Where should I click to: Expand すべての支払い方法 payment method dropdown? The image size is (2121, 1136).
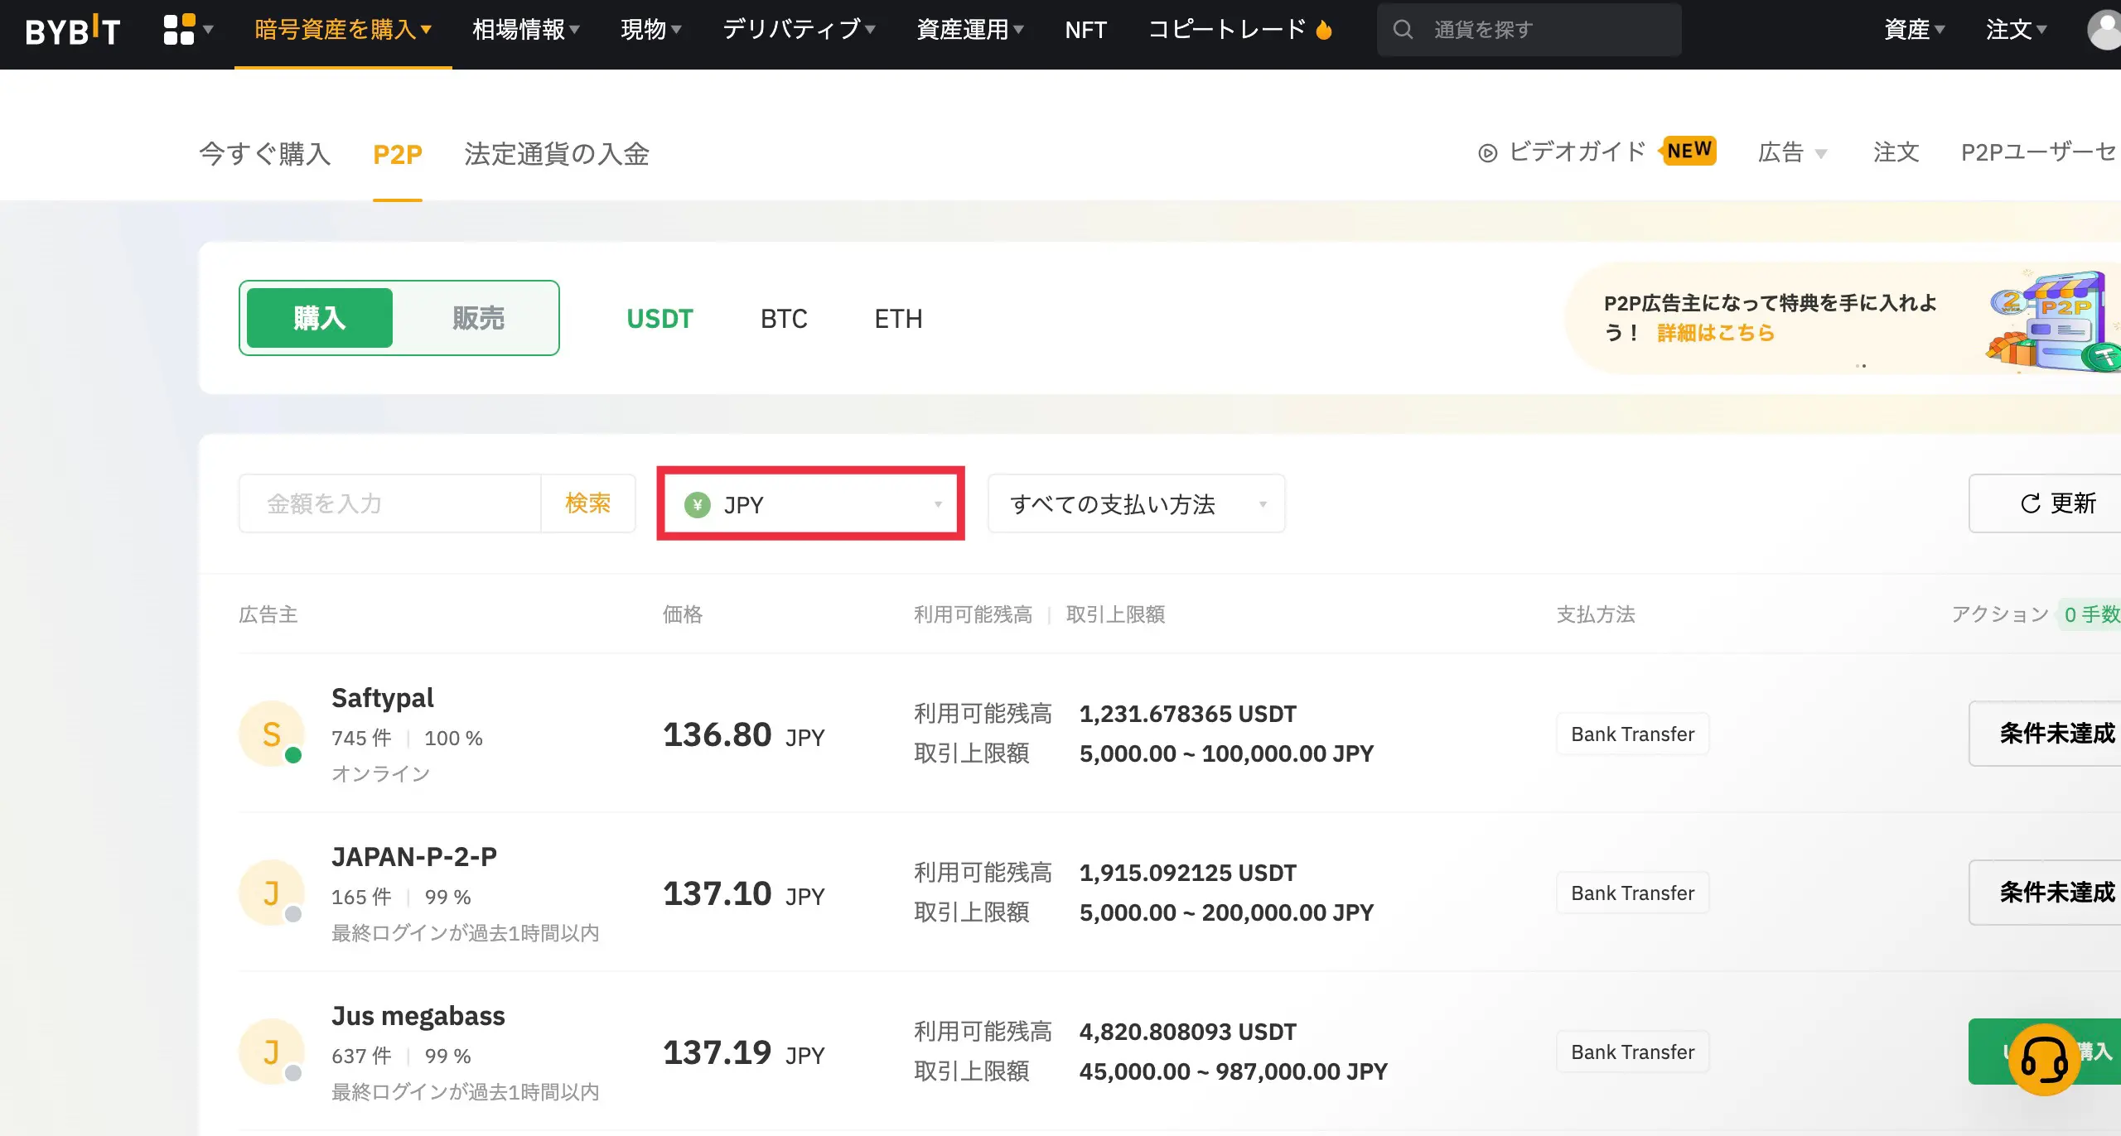tap(1136, 504)
